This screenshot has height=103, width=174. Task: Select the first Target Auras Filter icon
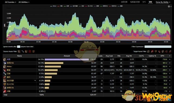149,51
